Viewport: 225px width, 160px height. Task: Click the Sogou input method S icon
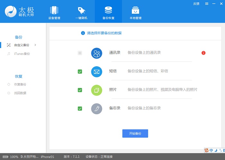(206, 150)
